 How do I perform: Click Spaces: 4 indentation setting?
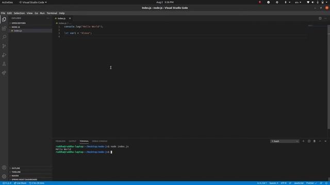274,183
